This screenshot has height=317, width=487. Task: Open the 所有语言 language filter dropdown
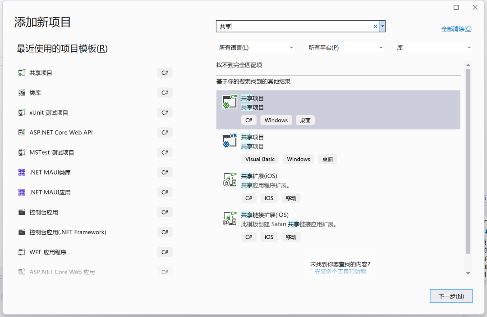coord(255,48)
